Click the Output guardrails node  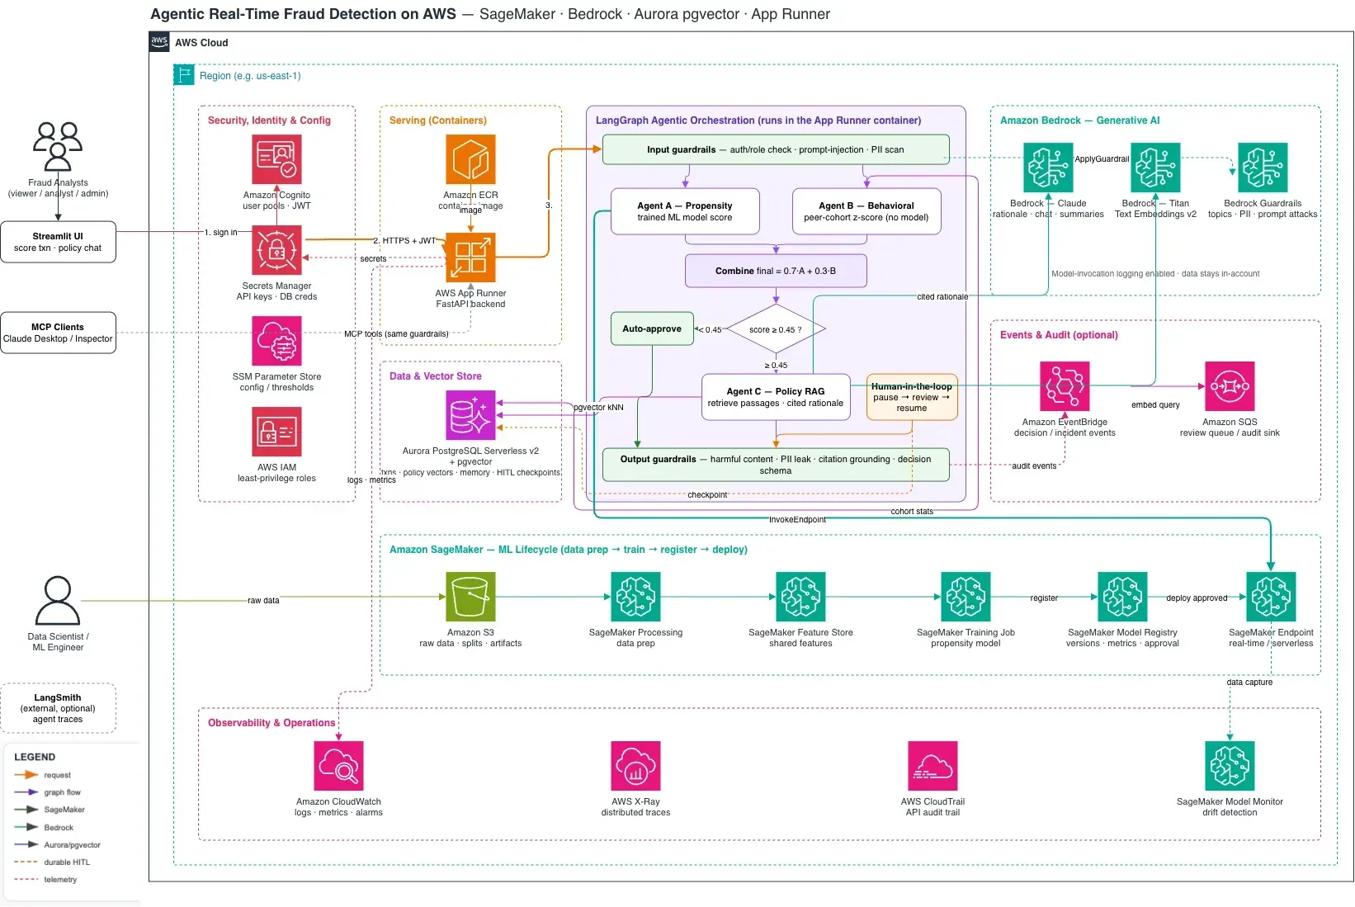pyautogui.click(x=776, y=465)
